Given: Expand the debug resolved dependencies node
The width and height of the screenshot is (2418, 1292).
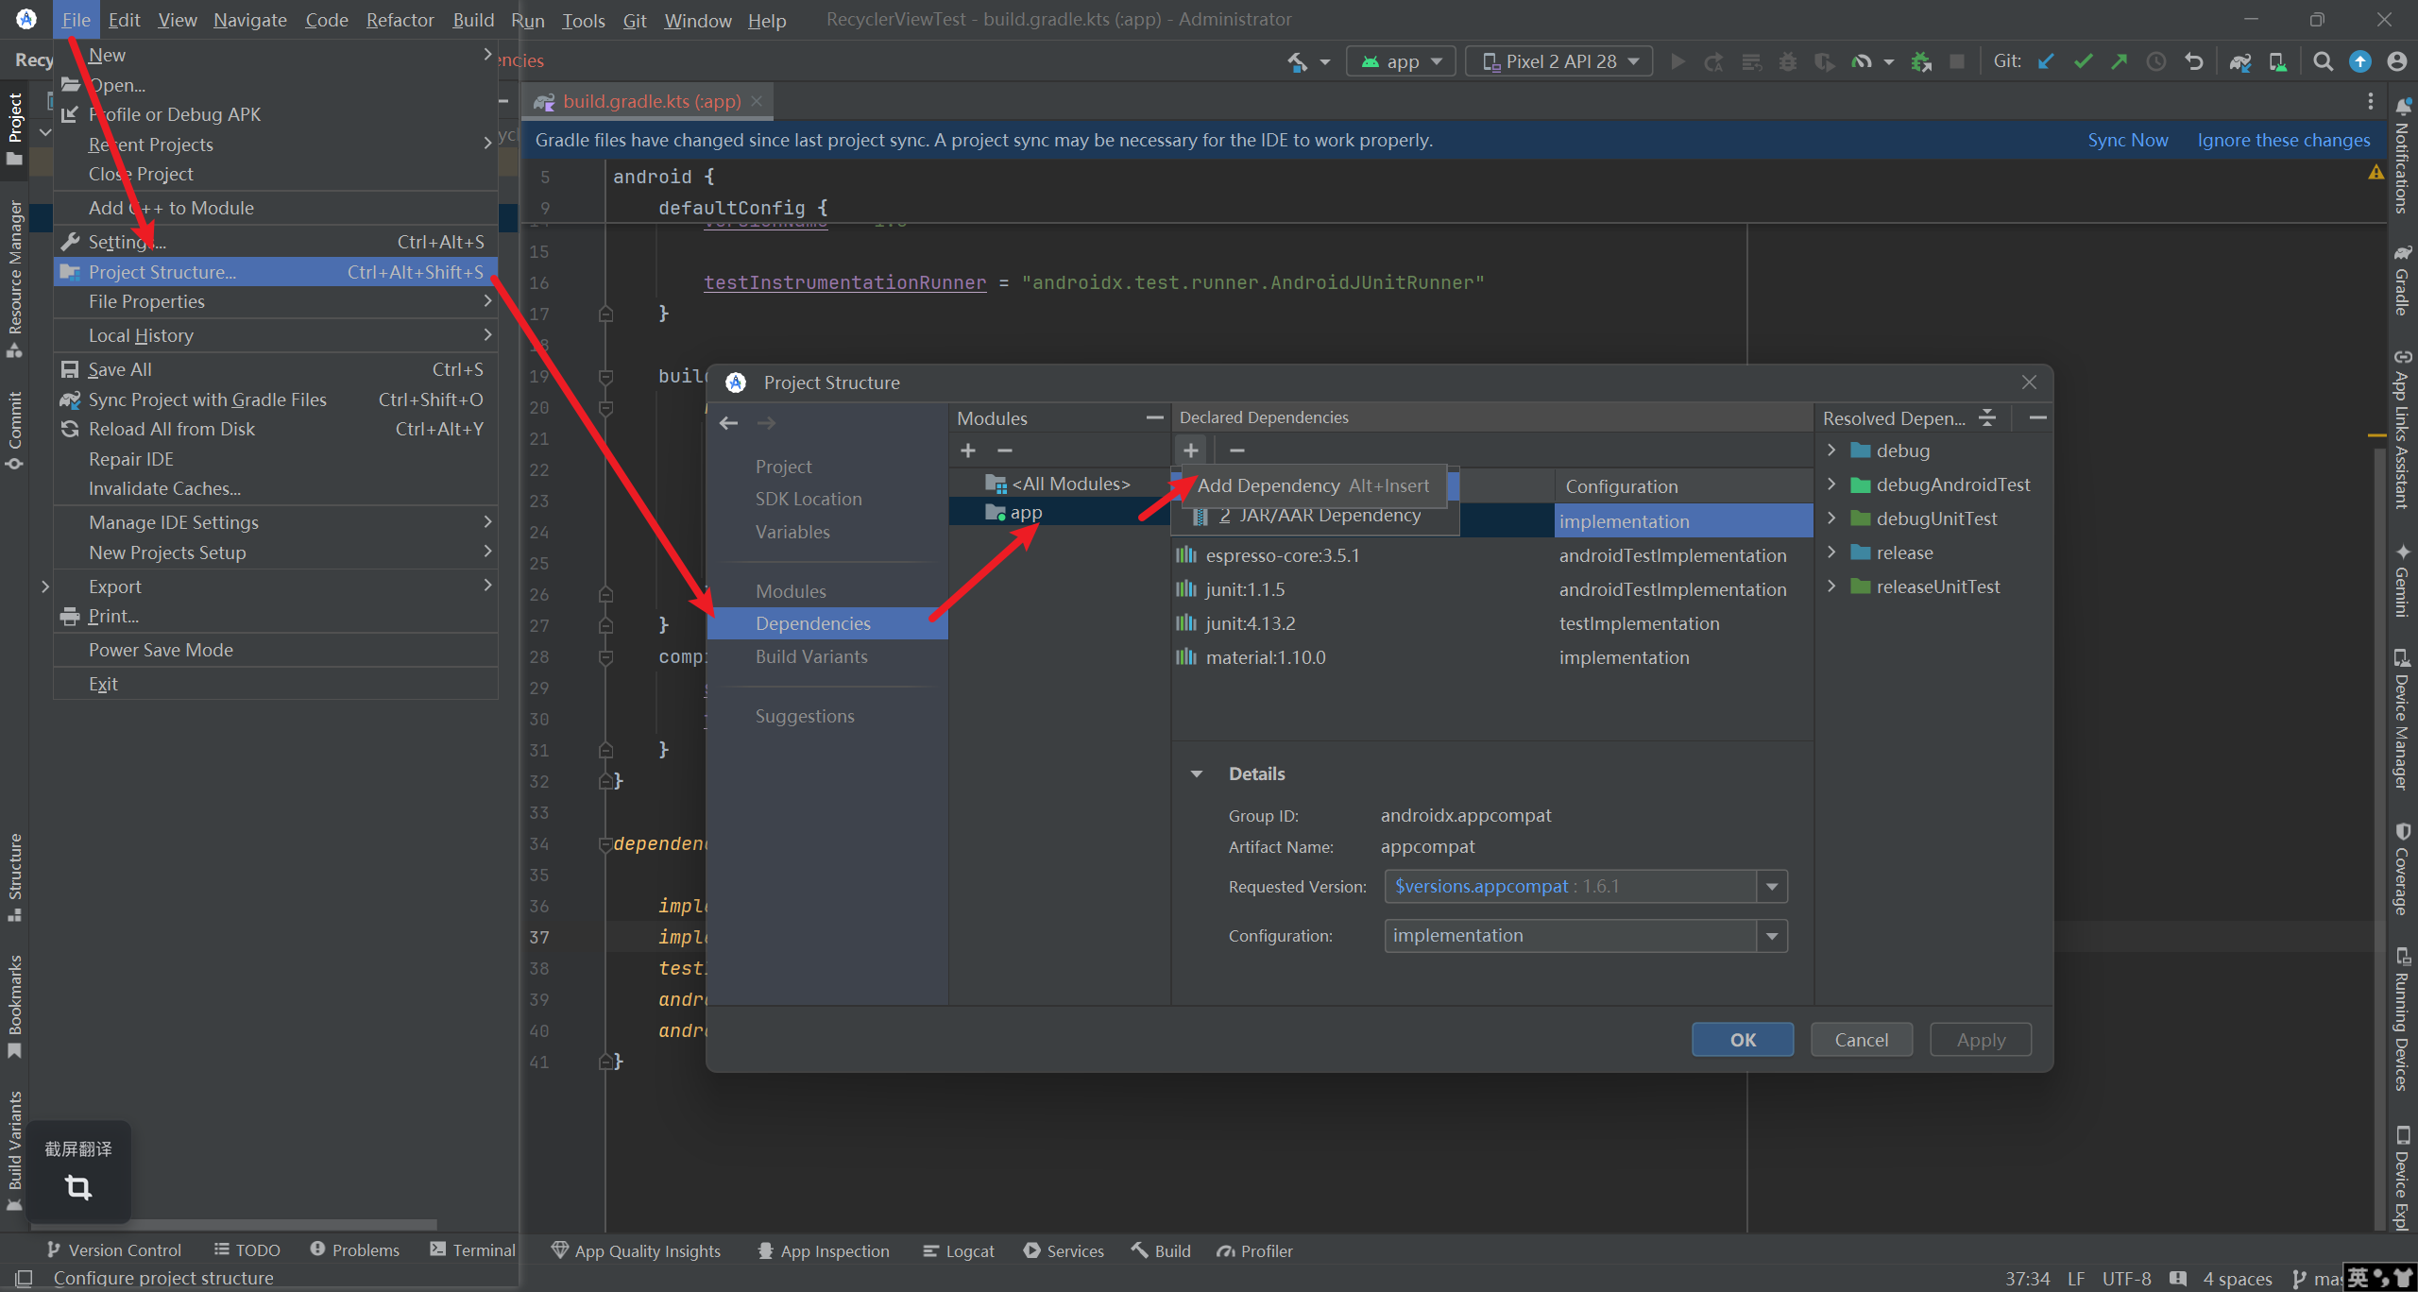Looking at the screenshot, I should (1831, 450).
